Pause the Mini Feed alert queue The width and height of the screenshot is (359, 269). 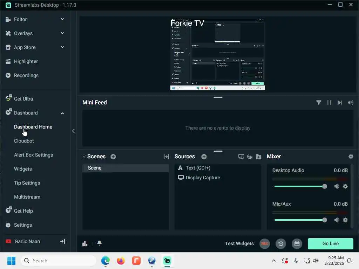[x=329, y=103]
